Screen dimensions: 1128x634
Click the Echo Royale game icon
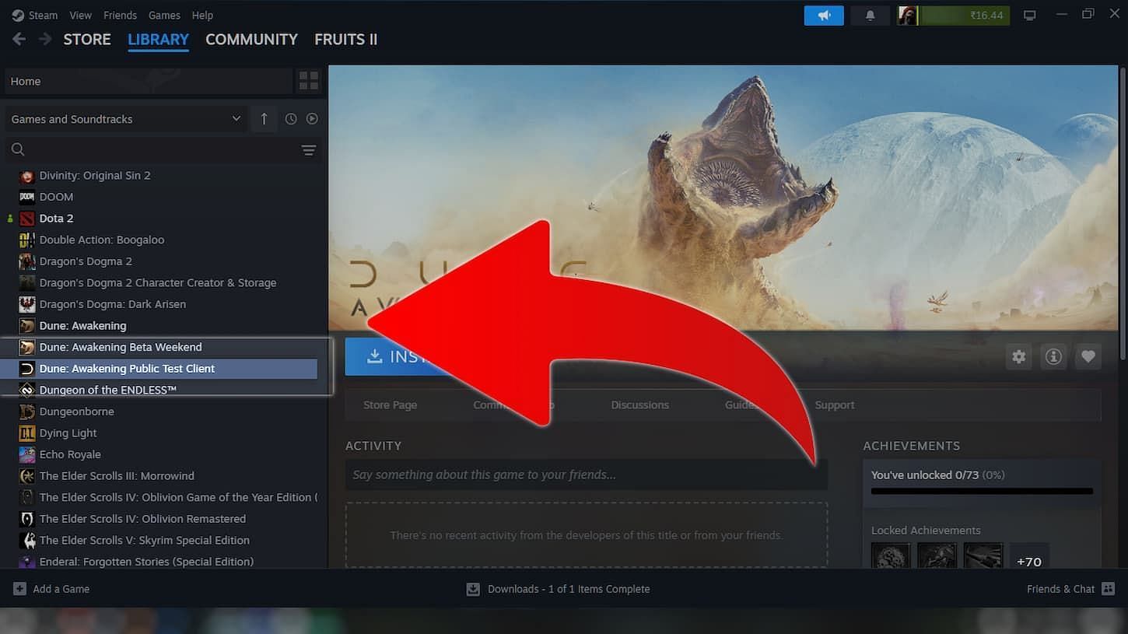(x=27, y=454)
